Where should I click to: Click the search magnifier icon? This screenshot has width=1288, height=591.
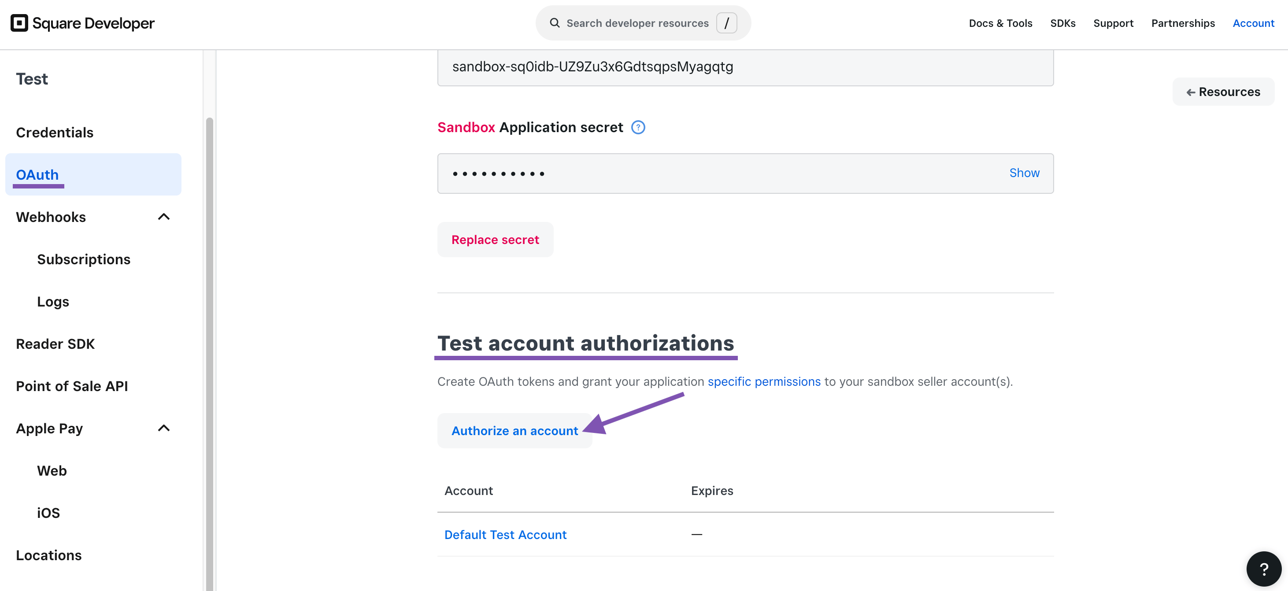point(555,22)
